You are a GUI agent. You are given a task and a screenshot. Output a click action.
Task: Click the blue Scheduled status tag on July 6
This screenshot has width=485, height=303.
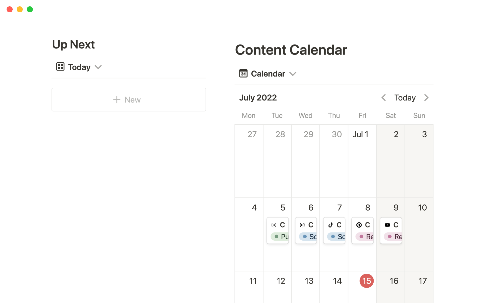click(309, 237)
